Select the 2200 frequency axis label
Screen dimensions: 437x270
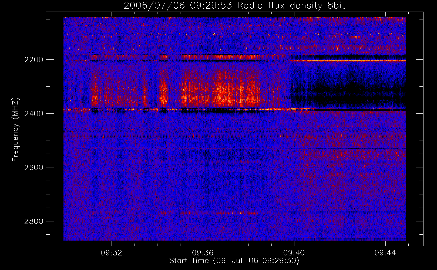pyautogui.click(x=34, y=60)
